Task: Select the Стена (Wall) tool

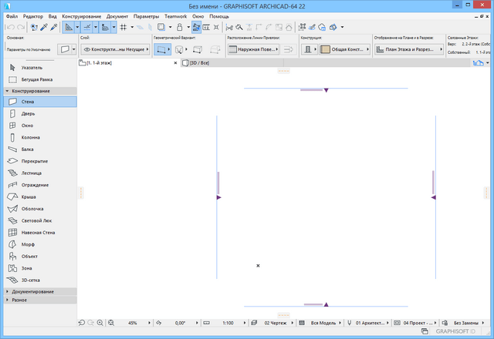Action: point(27,101)
